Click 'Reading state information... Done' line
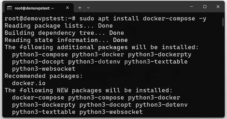Image resolution: width=227 pixels, height=119 pixels. click(66, 40)
